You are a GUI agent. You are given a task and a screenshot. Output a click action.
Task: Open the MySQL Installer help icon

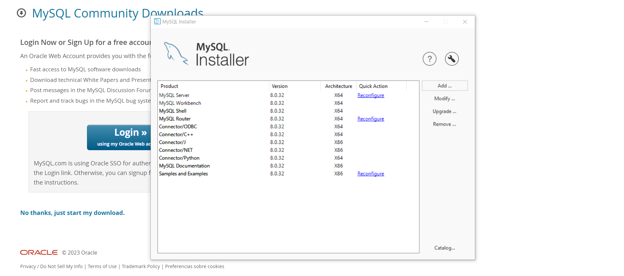(x=429, y=59)
